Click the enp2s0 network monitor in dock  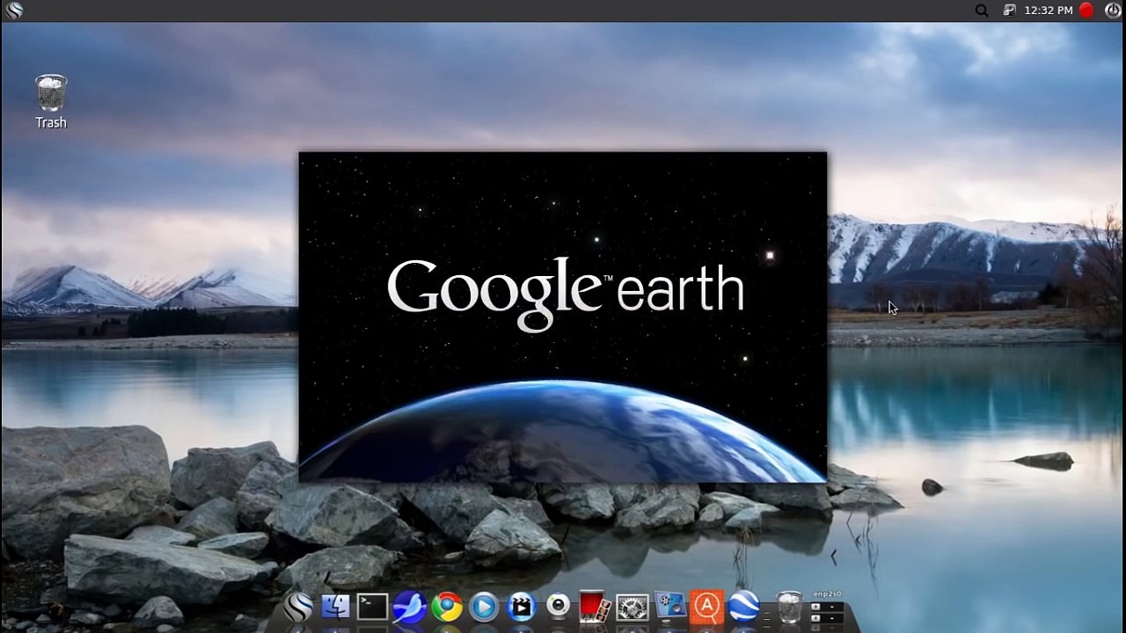[827, 607]
